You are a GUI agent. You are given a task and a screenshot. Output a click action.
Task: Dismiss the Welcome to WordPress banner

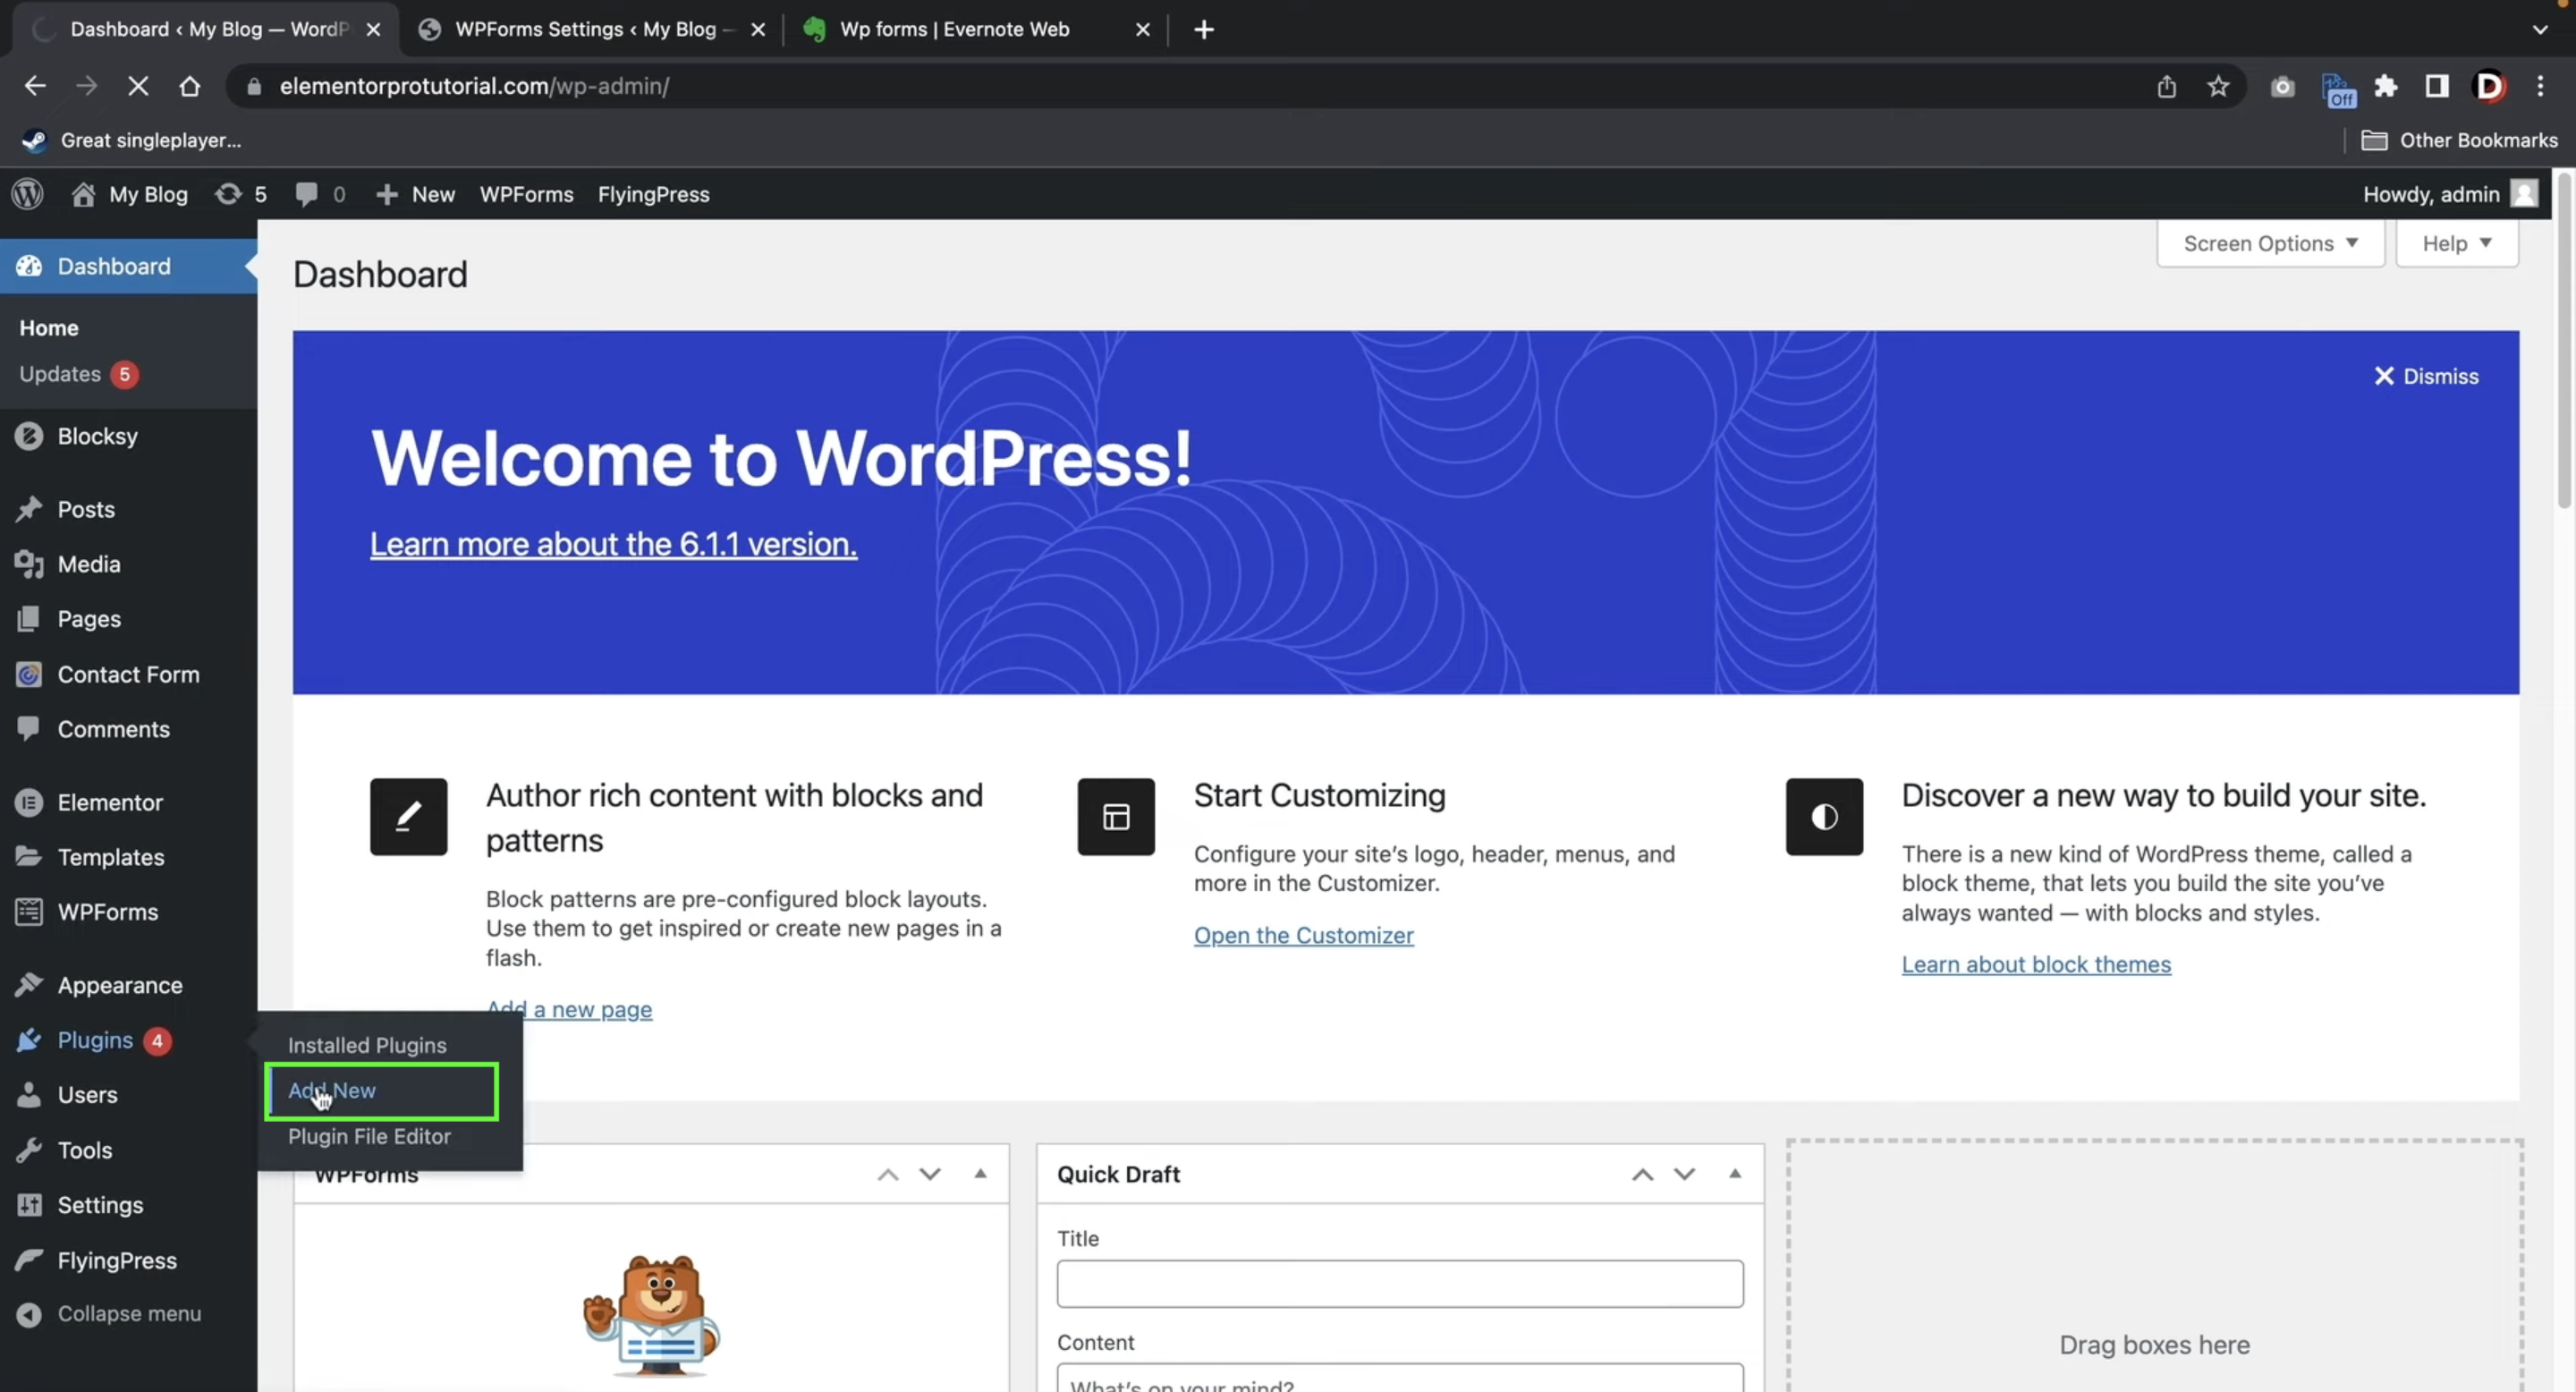tap(2423, 376)
